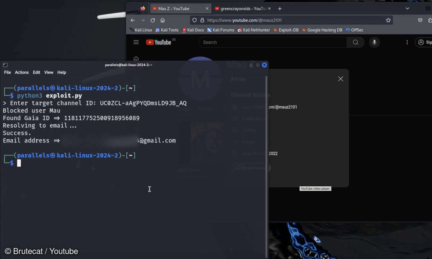Open the terminal Help menu

62,72
